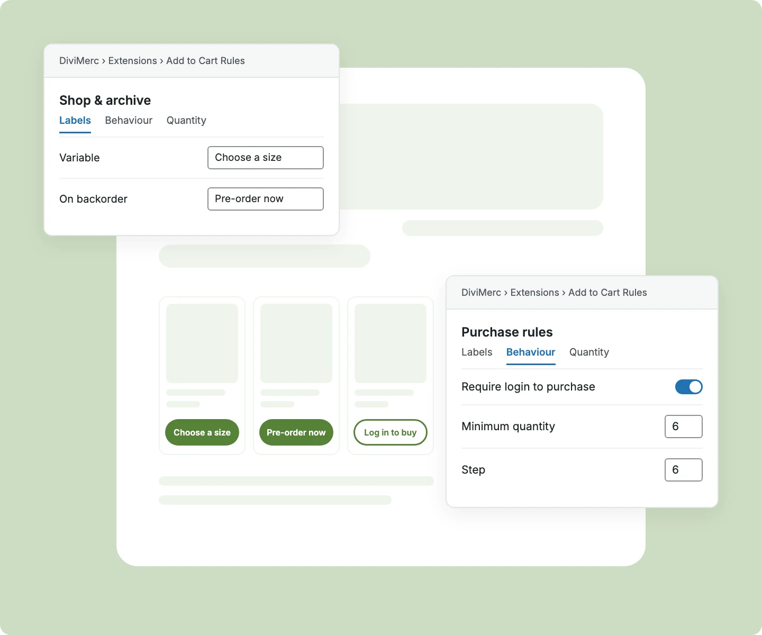The height and width of the screenshot is (635, 762).
Task: Focus the Minimum quantity input
Action: coord(684,427)
